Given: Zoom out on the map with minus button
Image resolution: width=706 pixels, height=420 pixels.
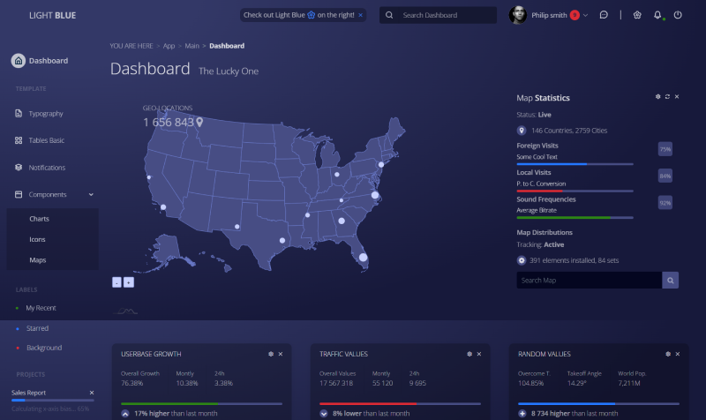Looking at the screenshot, I should coord(116,281).
